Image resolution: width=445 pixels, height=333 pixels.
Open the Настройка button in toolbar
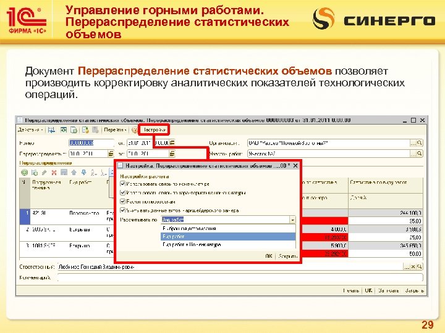coord(154,129)
